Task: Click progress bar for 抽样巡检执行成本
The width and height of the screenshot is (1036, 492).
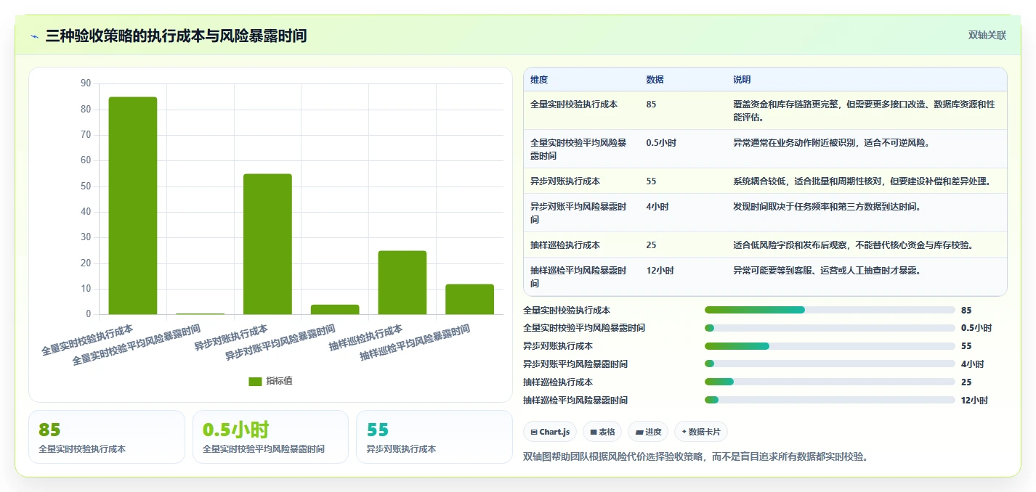Action: pyautogui.click(x=830, y=382)
